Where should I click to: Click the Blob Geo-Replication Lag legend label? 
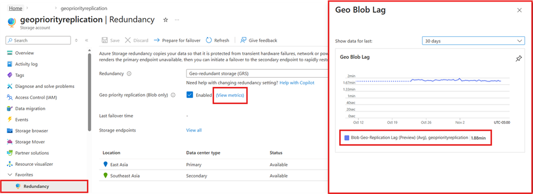pos(409,138)
